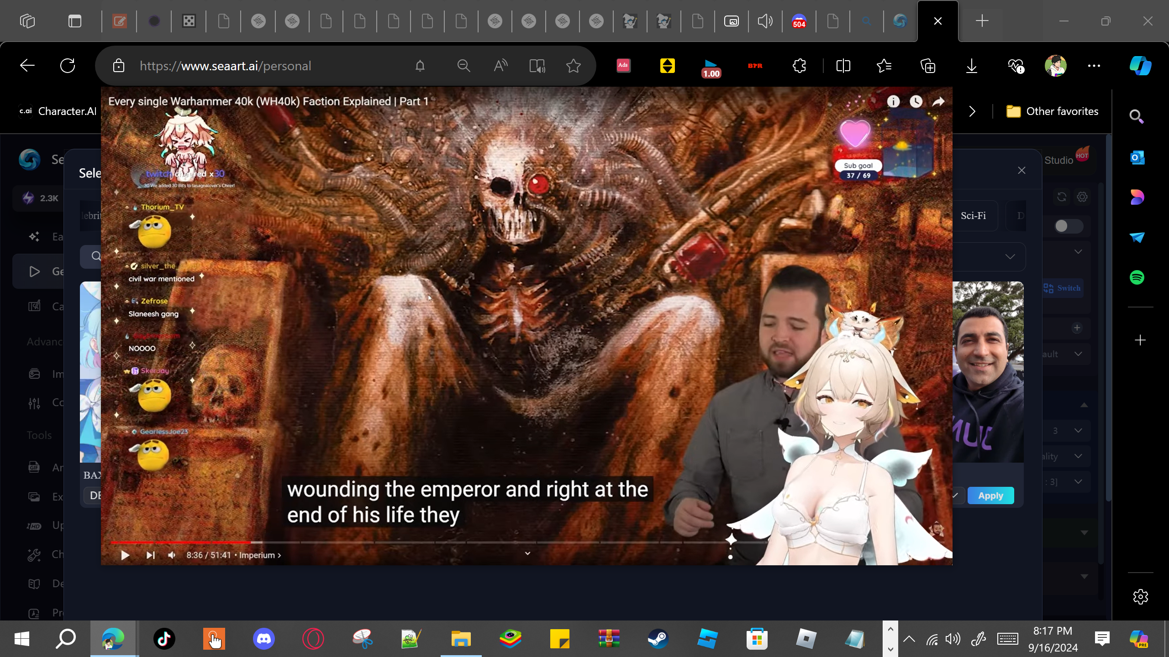Open the split screen icon
1169x657 pixels.
(843, 66)
